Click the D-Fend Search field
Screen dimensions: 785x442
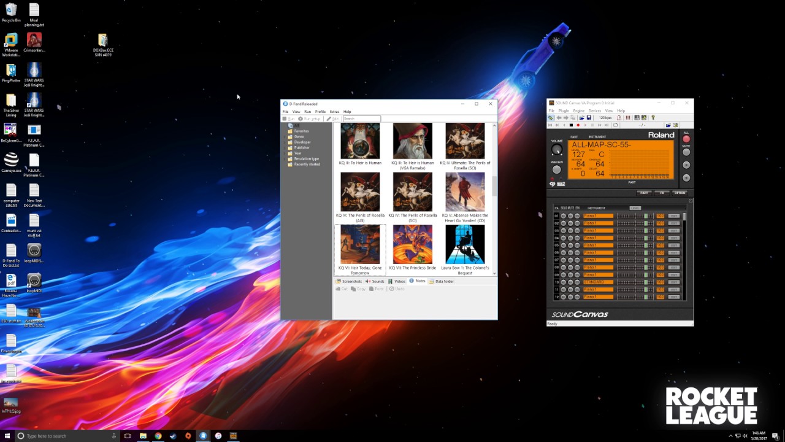coord(361,118)
